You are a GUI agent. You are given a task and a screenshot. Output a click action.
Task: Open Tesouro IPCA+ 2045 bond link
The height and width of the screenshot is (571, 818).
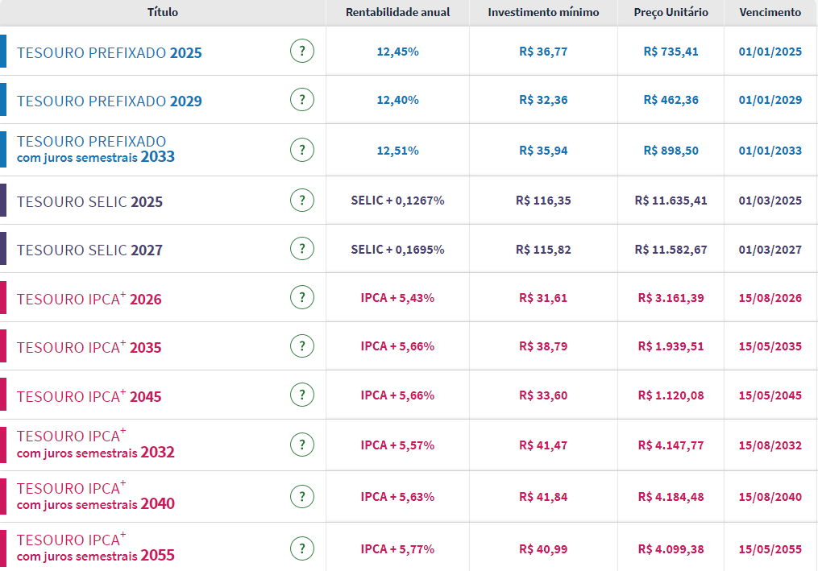[x=89, y=396]
